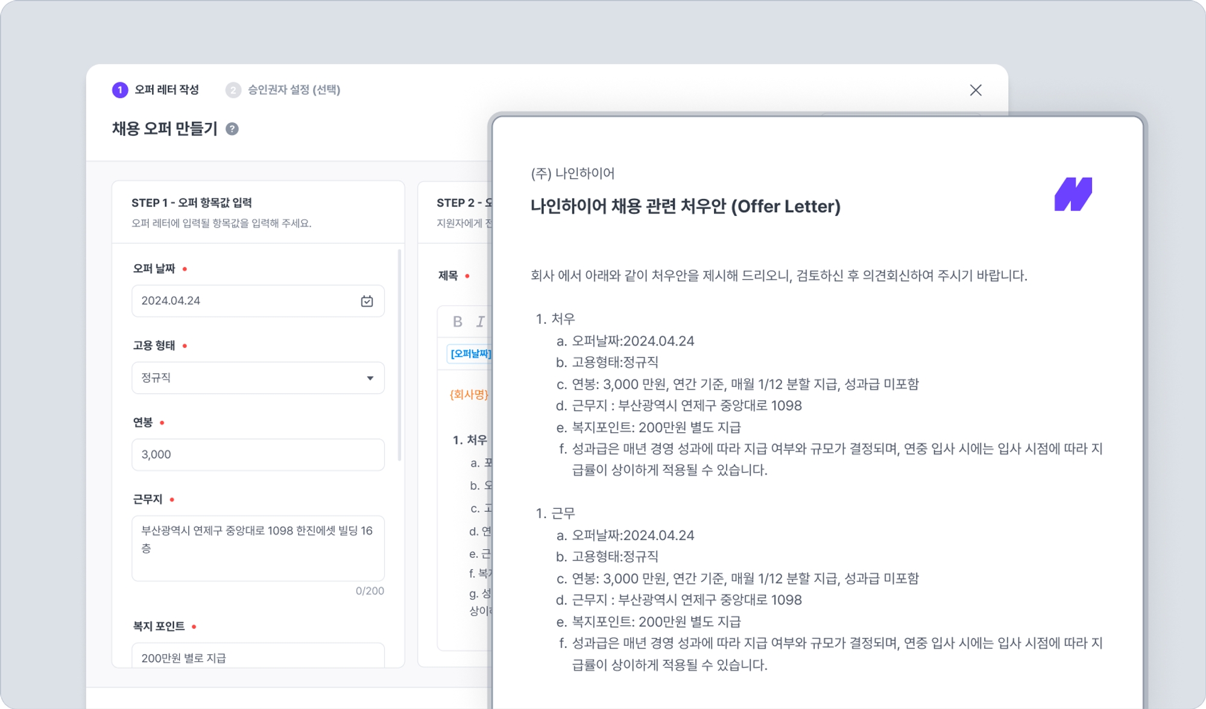Image resolution: width=1206 pixels, height=709 pixels.
Task: Open the calendar icon in 오퍼 날짜 field
Action: pyautogui.click(x=367, y=301)
